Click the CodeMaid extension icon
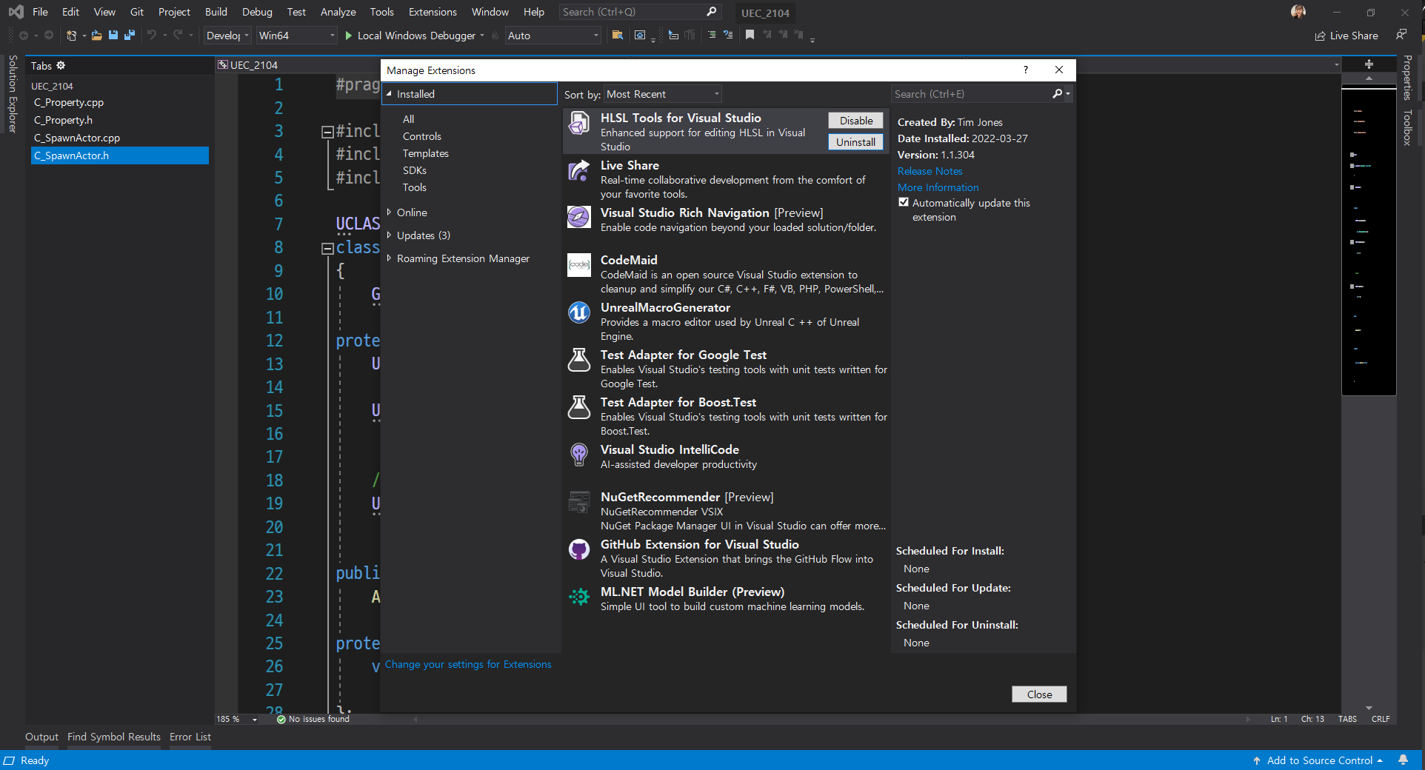1425x770 pixels. point(579,265)
